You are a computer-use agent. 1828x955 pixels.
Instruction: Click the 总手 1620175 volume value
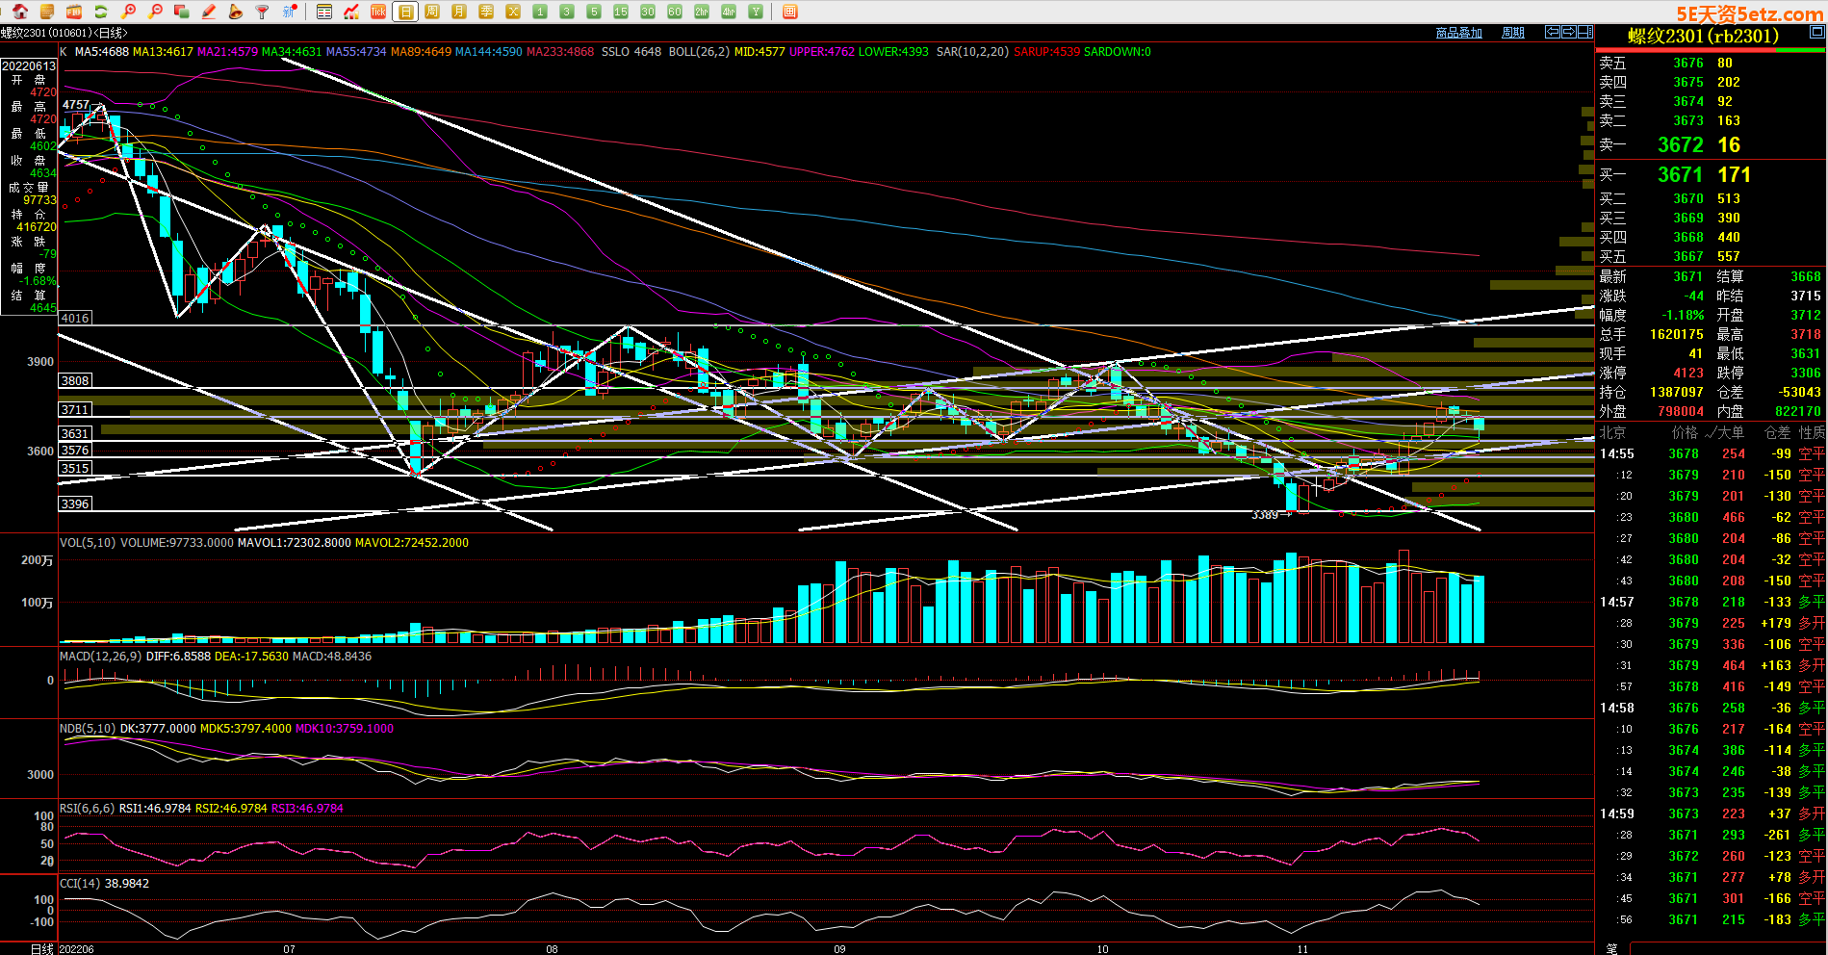[x=1676, y=334]
